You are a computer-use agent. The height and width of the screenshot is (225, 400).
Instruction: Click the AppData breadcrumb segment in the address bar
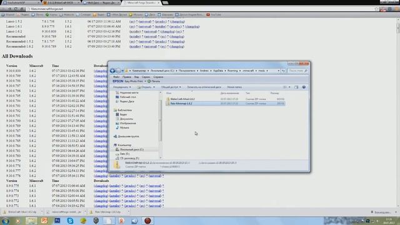218,71
